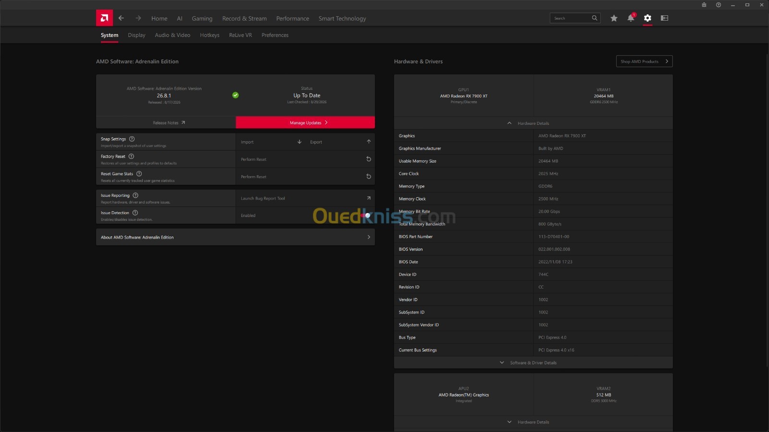Go back with the left arrow icon

click(121, 18)
